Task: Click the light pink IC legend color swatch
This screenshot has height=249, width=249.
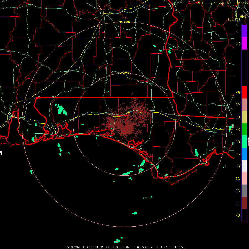Action: coord(244,178)
